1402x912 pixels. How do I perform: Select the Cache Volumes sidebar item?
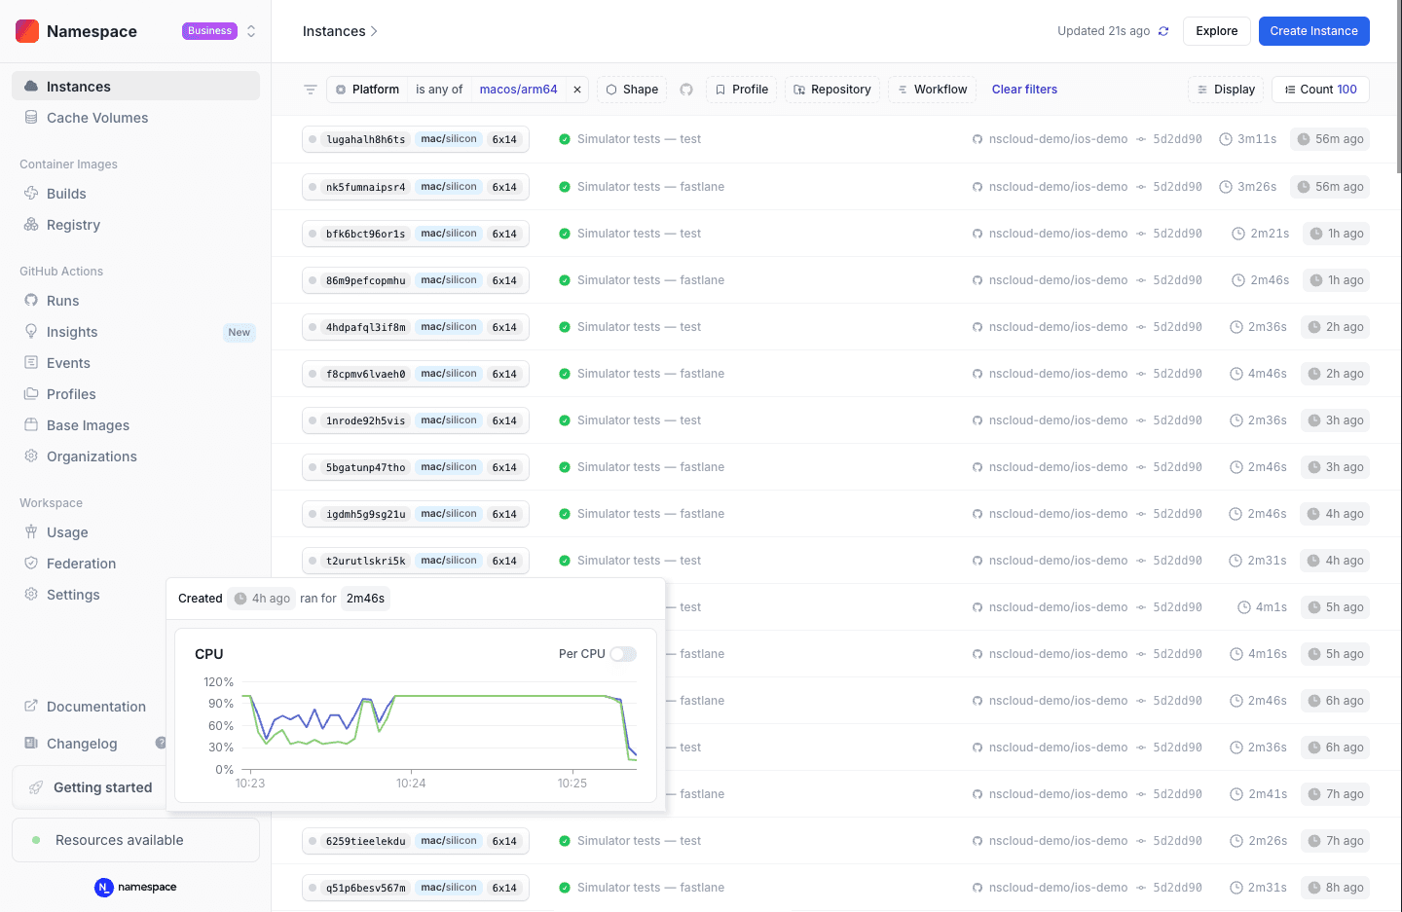coord(96,117)
